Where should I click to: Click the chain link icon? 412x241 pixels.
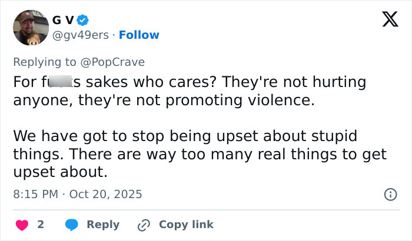(x=144, y=225)
